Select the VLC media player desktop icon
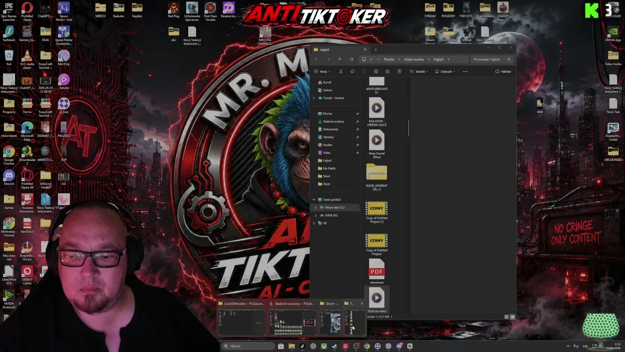Viewport: 625px width, 352px height. point(27,60)
